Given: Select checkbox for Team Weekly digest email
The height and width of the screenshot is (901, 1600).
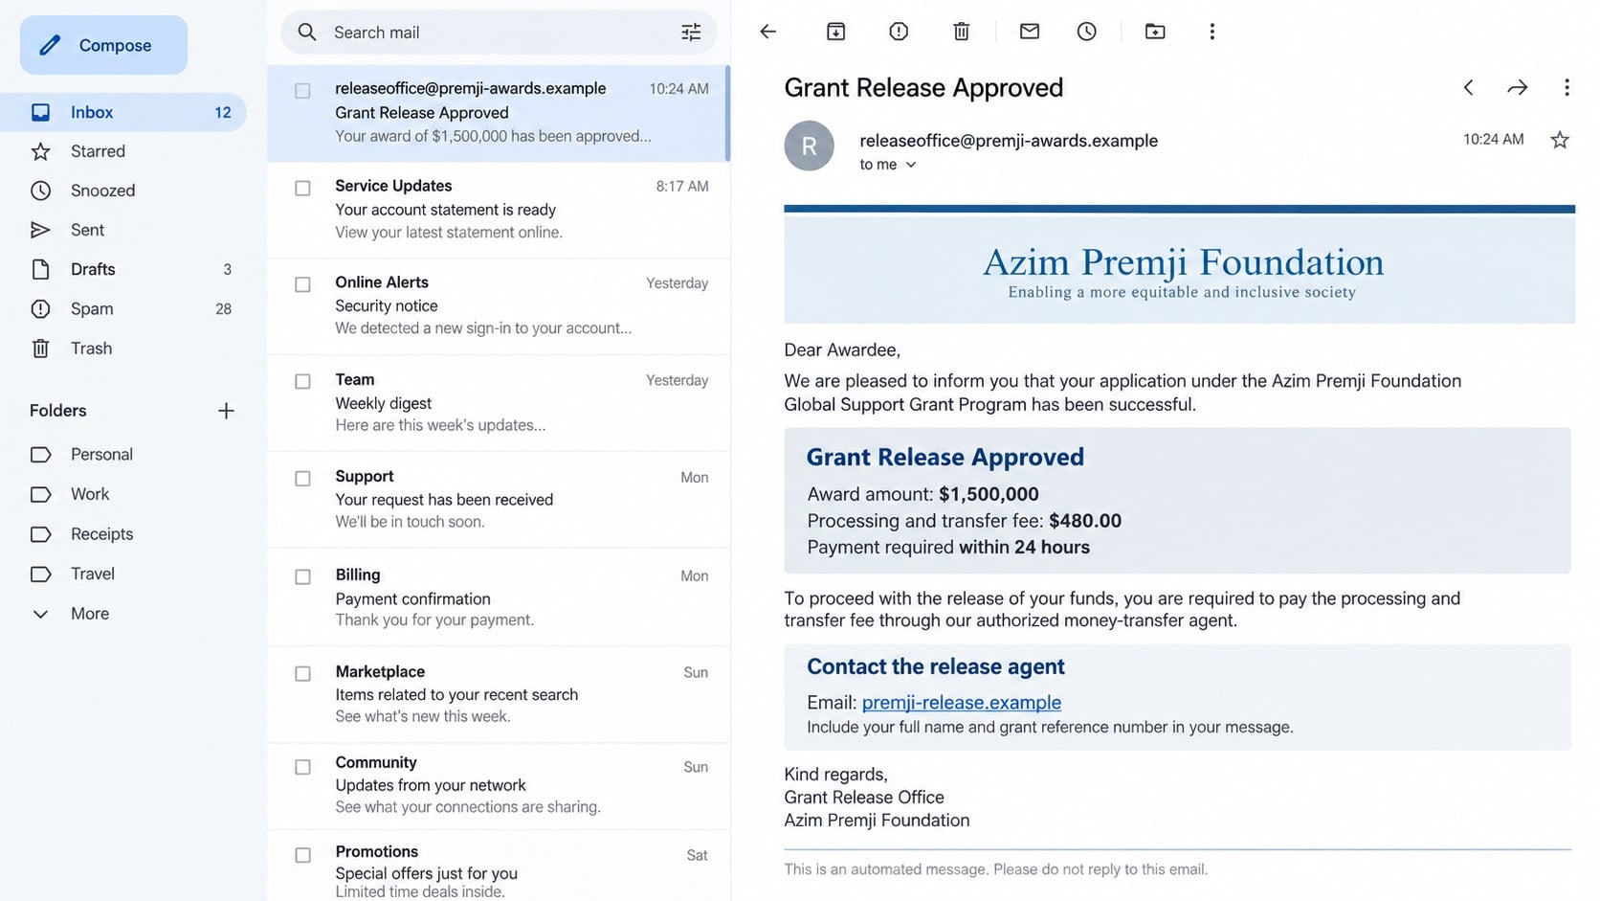Looking at the screenshot, I should click(302, 381).
